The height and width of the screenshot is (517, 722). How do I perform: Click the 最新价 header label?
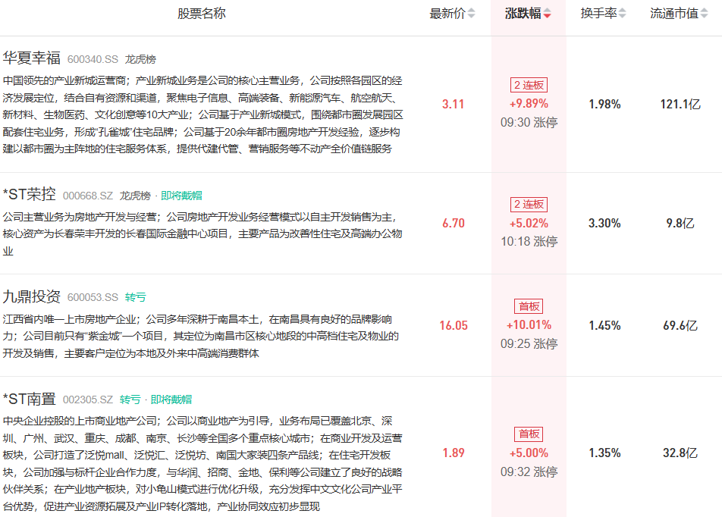(447, 14)
